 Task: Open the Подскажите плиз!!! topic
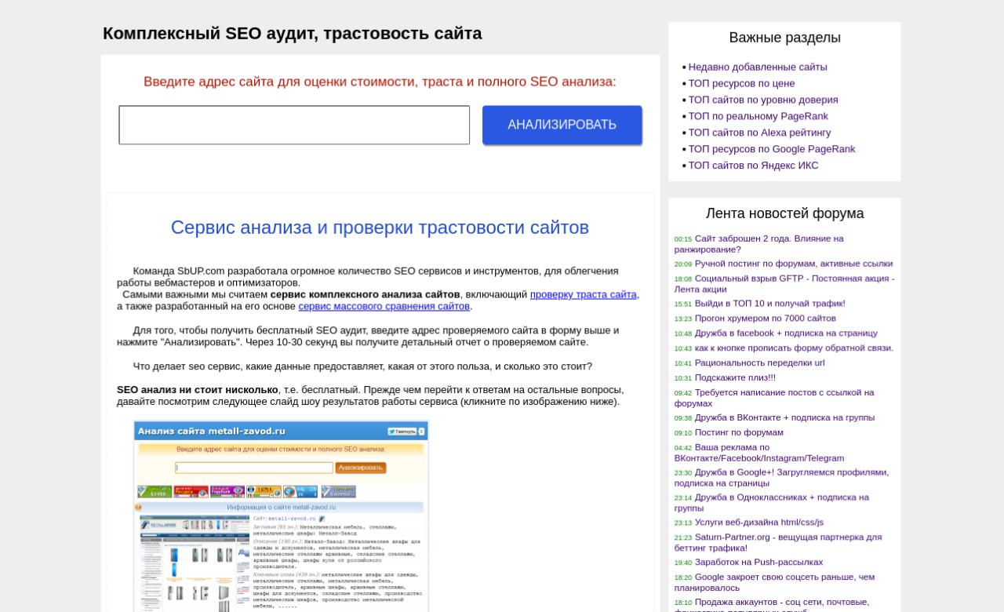(x=735, y=378)
